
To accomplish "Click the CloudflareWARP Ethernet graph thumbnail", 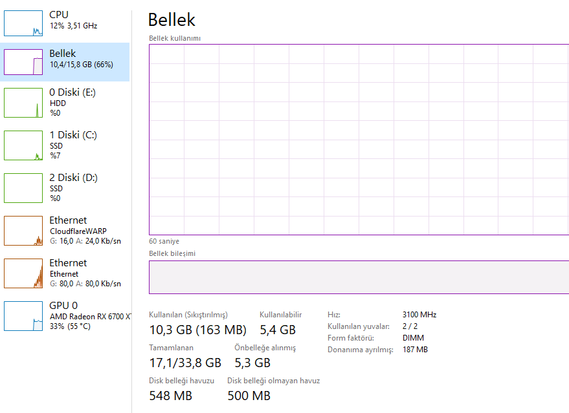I will [x=22, y=231].
